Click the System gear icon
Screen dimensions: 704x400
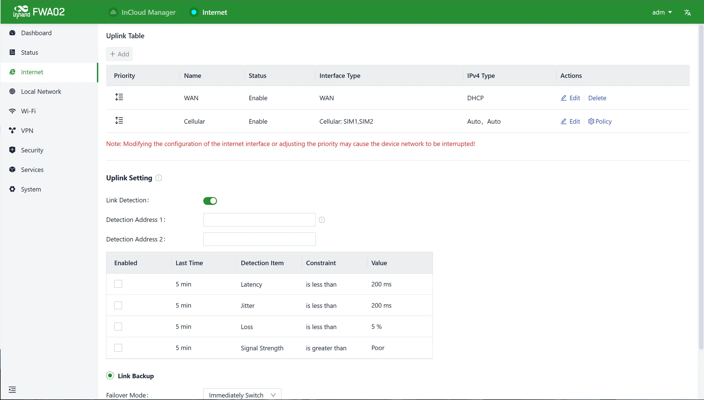12,189
